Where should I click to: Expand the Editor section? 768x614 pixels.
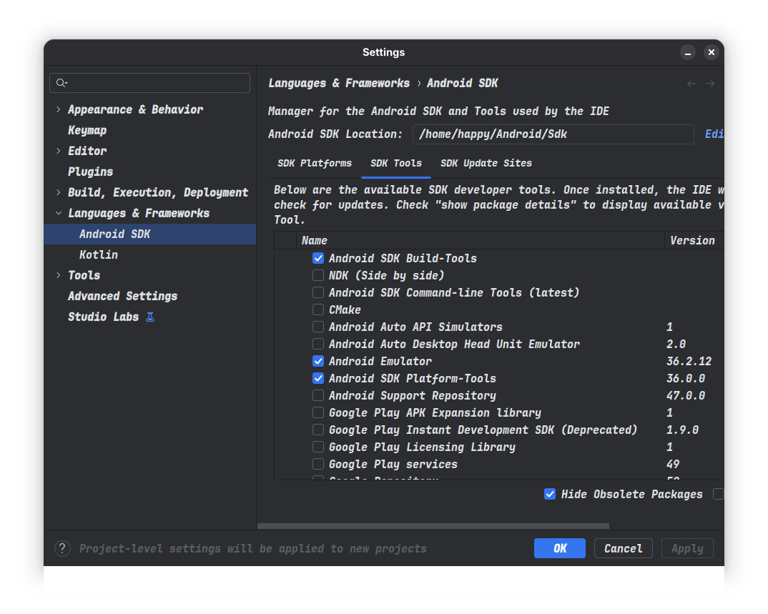pos(59,151)
